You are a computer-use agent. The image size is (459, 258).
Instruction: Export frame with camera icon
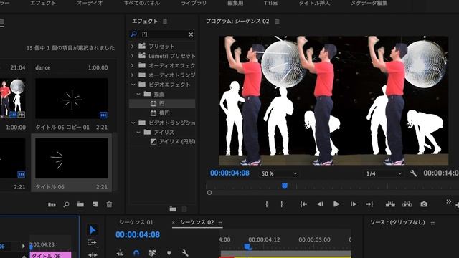point(424,204)
